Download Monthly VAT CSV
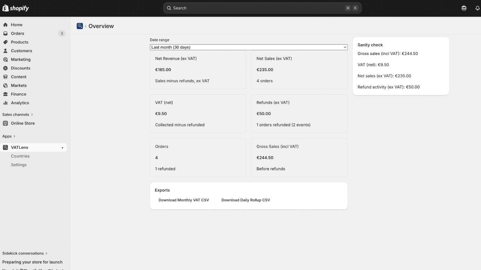Screen dimensions: 481x270 click(184, 200)
